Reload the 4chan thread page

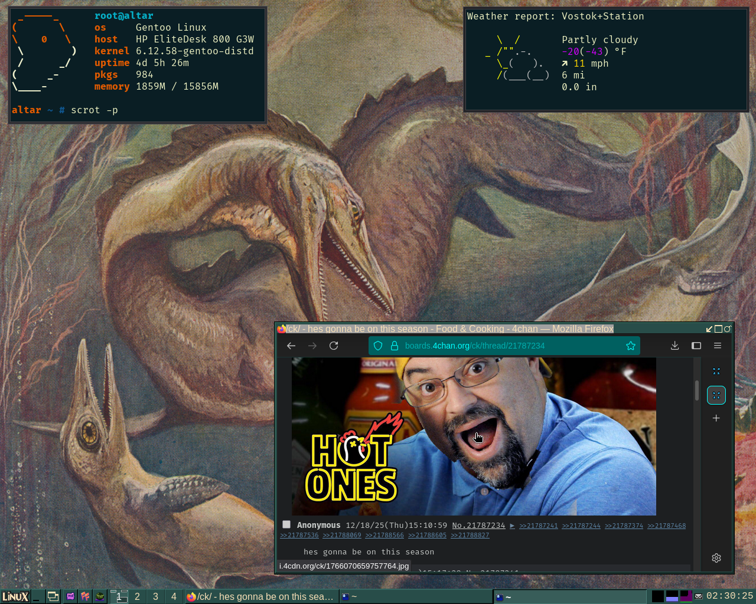(x=334, y=346)
